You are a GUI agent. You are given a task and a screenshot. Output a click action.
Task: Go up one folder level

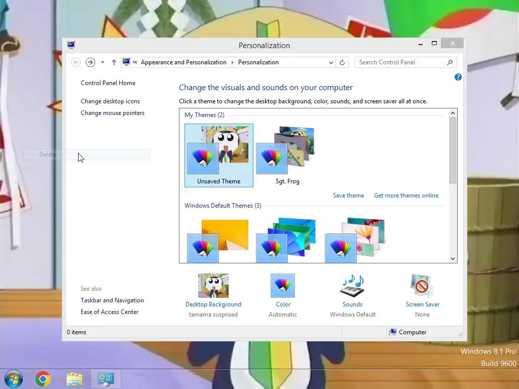(x=114, y=62)
